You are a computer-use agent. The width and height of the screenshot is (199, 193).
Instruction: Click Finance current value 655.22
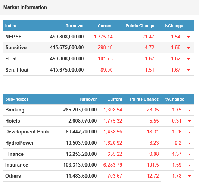tap(115, 154)
